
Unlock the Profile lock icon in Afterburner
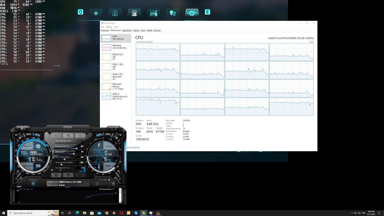point(109,180)
